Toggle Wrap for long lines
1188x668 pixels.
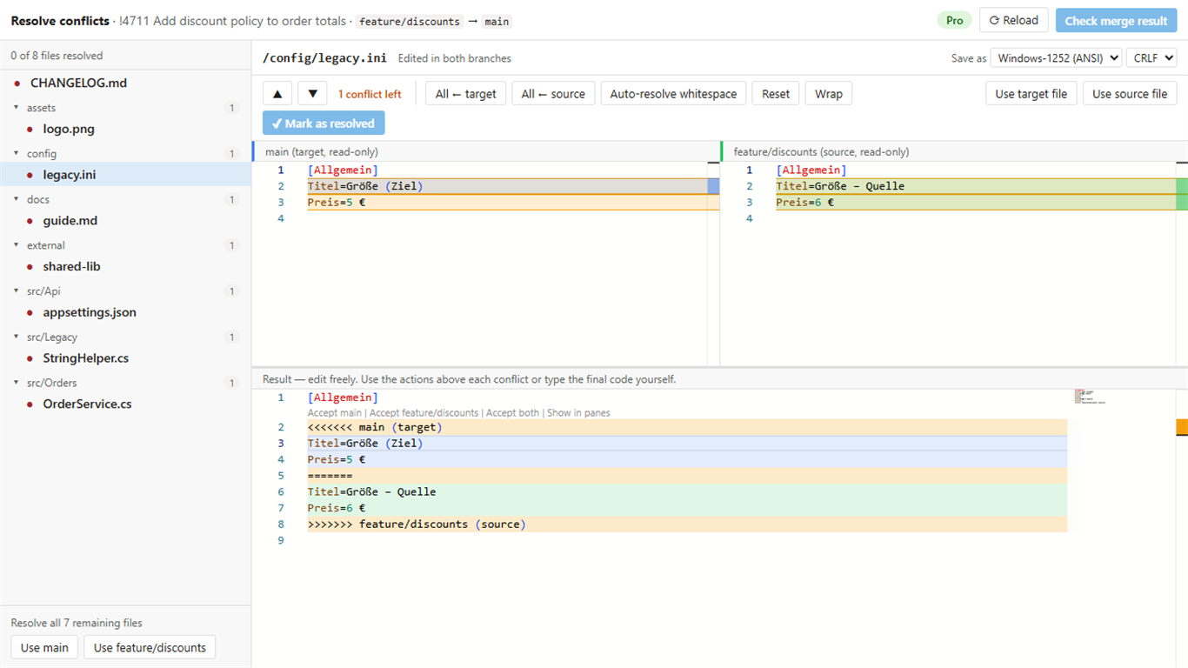coord(829,94)
